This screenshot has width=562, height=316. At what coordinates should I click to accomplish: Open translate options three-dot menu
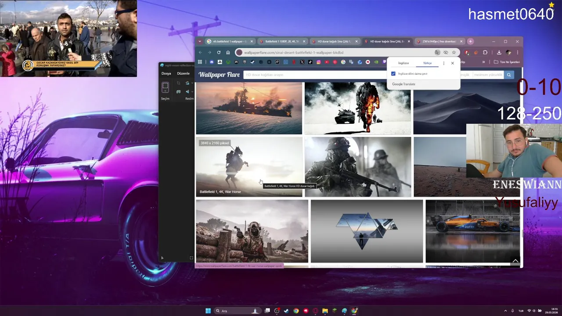tap(444, 63)
